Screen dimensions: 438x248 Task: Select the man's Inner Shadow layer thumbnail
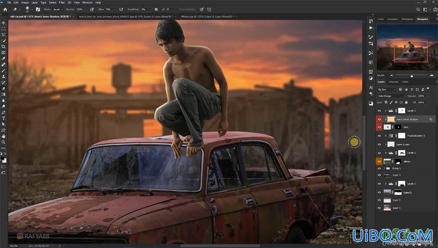[x=391, y=119]
